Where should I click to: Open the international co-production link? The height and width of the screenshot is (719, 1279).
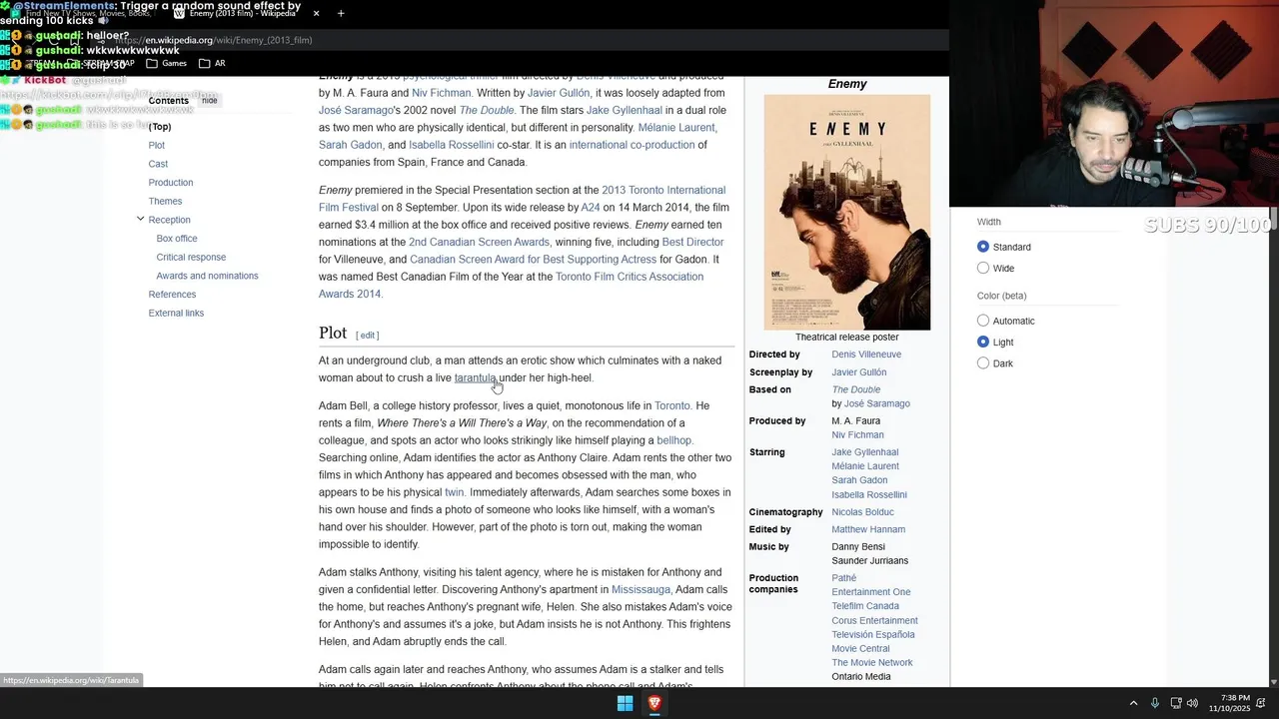(x=632, y=145)
